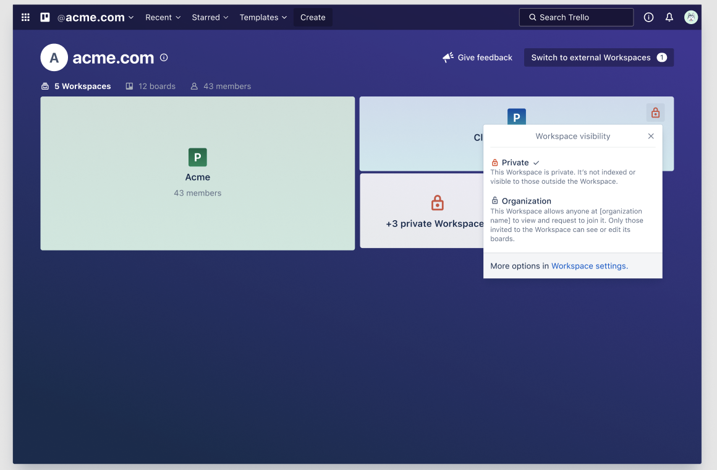Select the Organization visibility option
717x470 pixels.
coord(572,219)
